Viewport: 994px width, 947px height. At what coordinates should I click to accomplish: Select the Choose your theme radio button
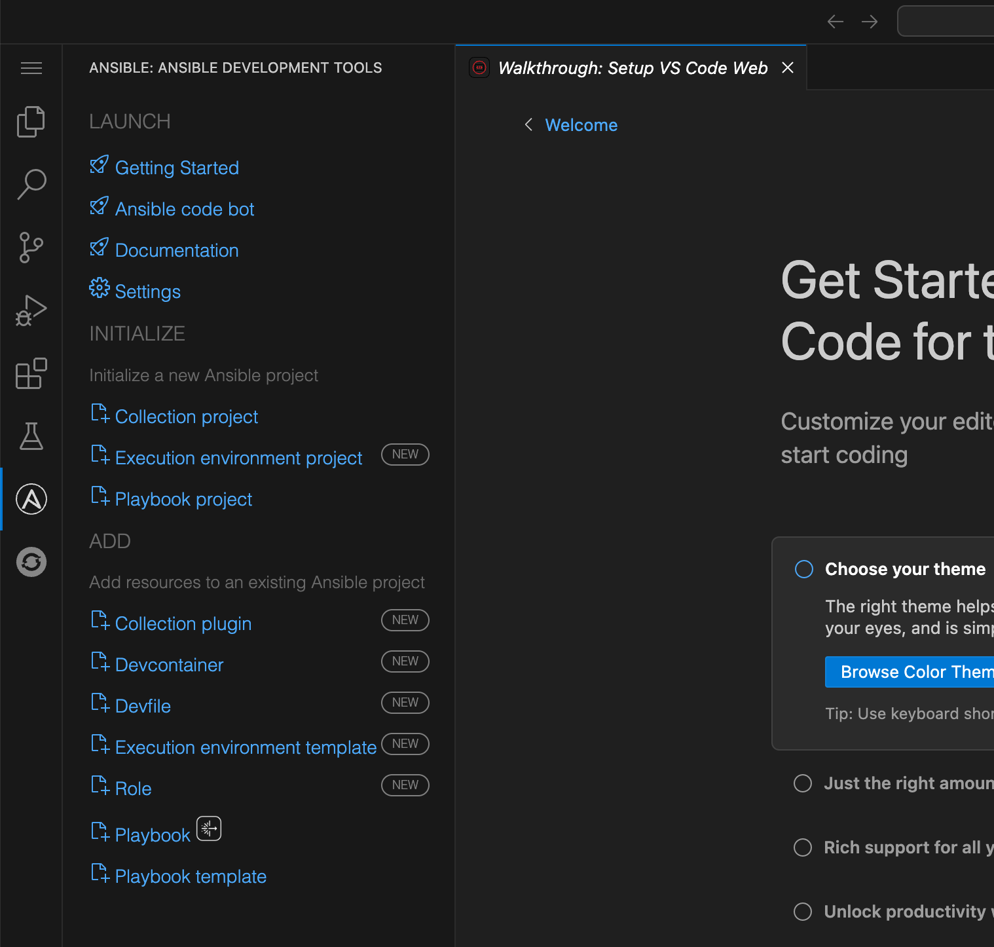(x=803, y=569)
